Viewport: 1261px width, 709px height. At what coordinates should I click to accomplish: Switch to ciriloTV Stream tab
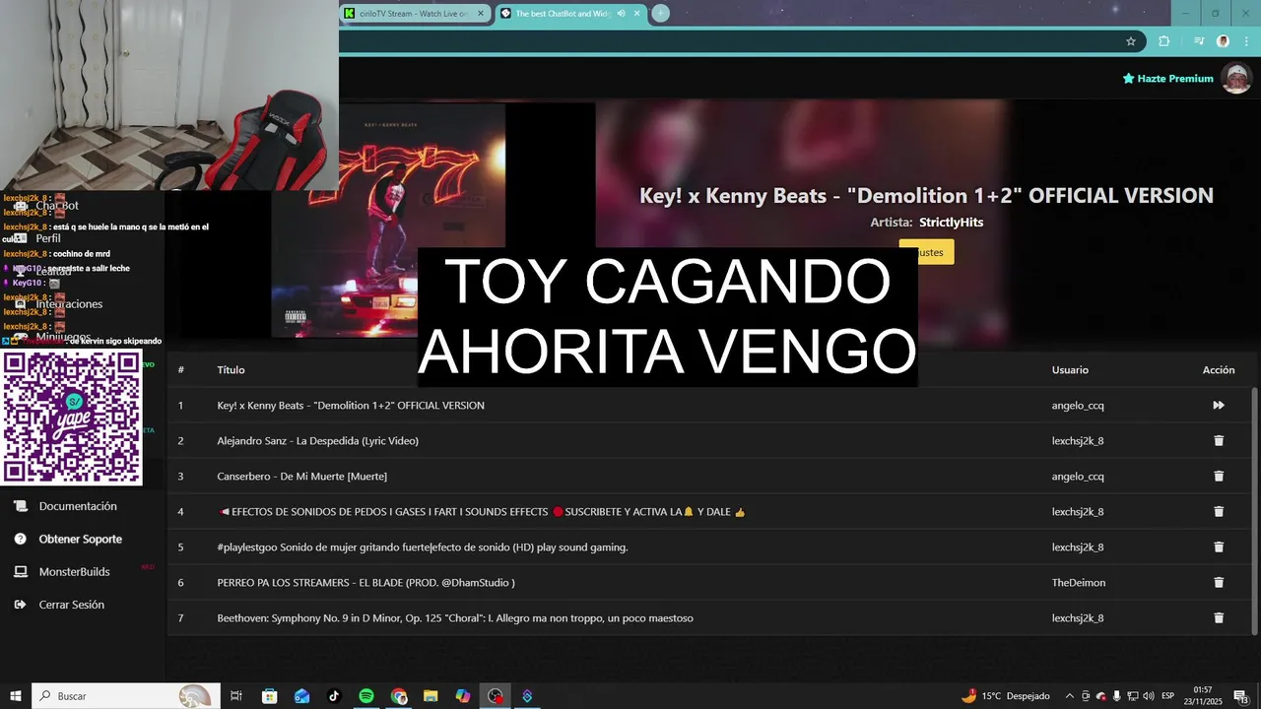[x=415, y=14]
